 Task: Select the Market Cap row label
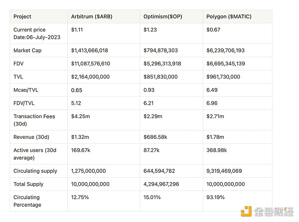27,50
